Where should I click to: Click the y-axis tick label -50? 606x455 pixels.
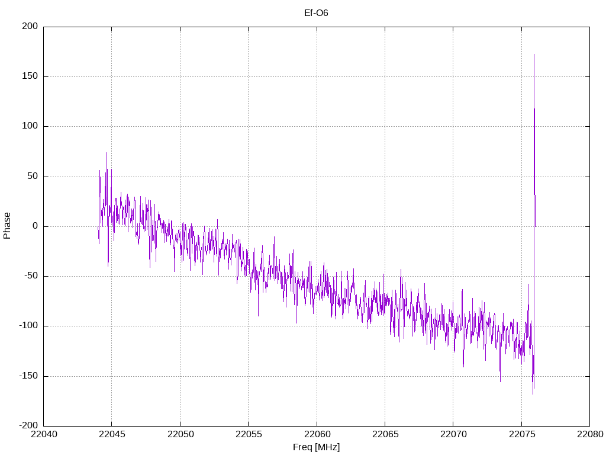pos(31,276)
